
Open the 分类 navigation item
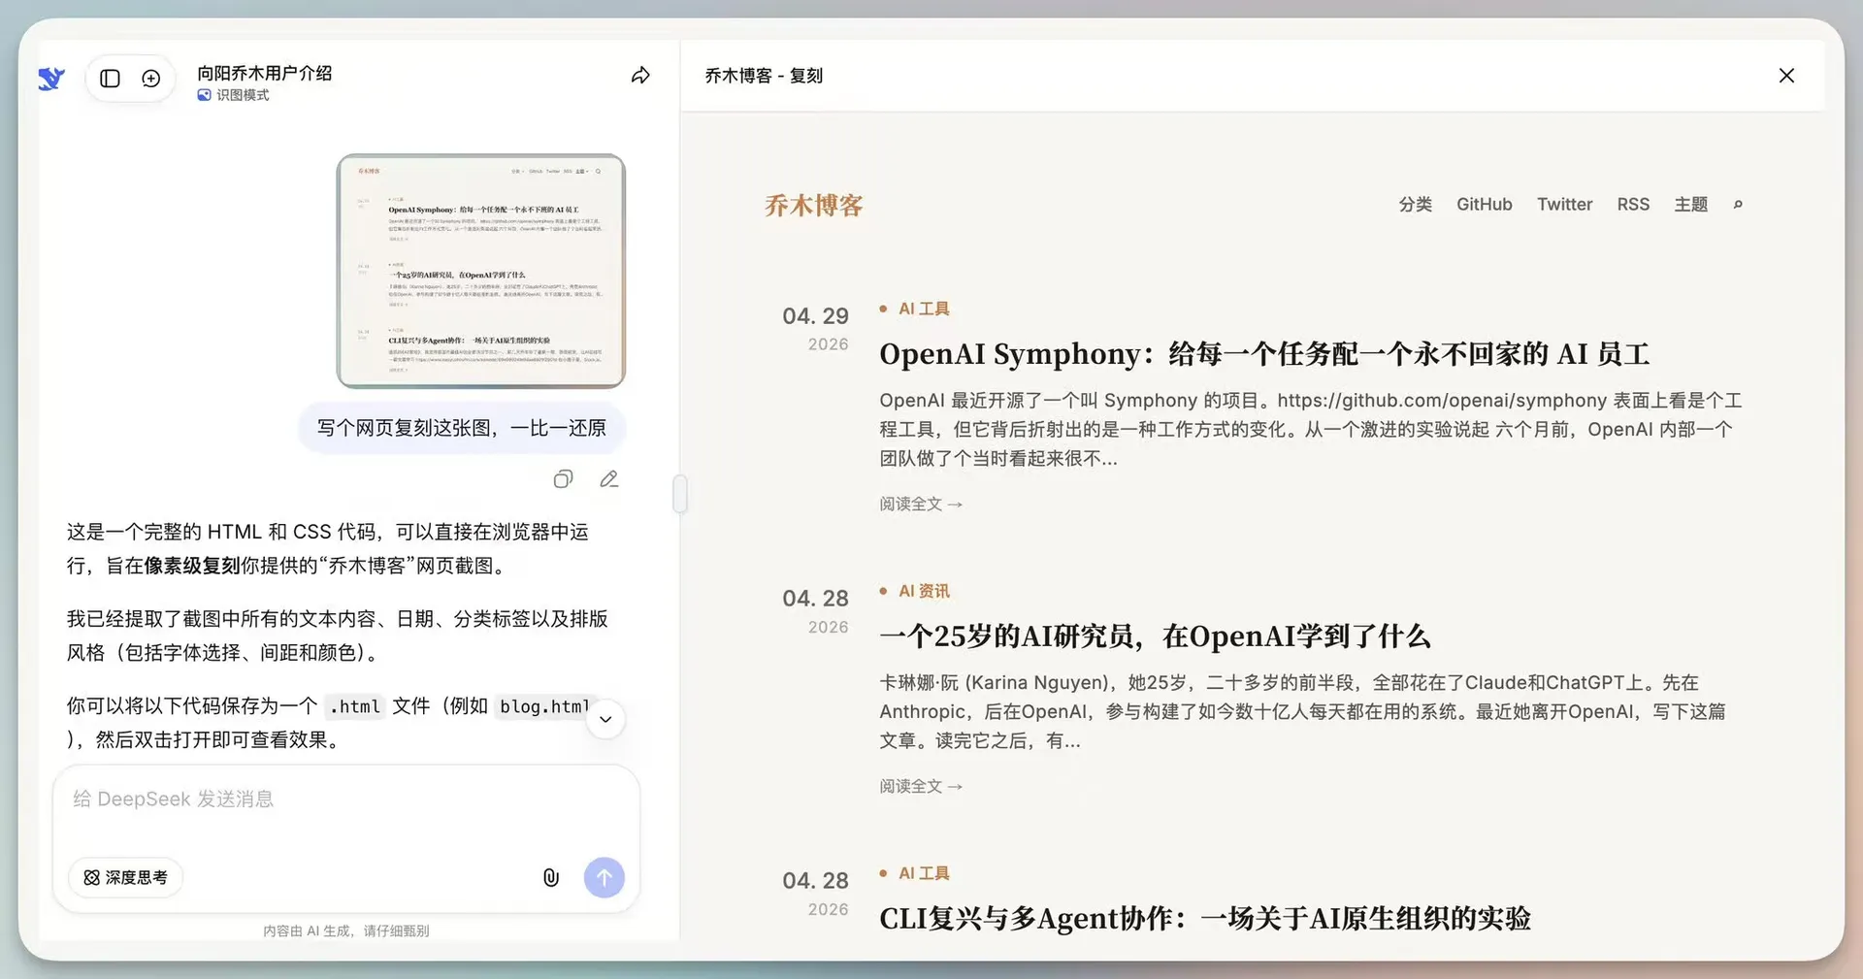click(x=1415, y=205)
